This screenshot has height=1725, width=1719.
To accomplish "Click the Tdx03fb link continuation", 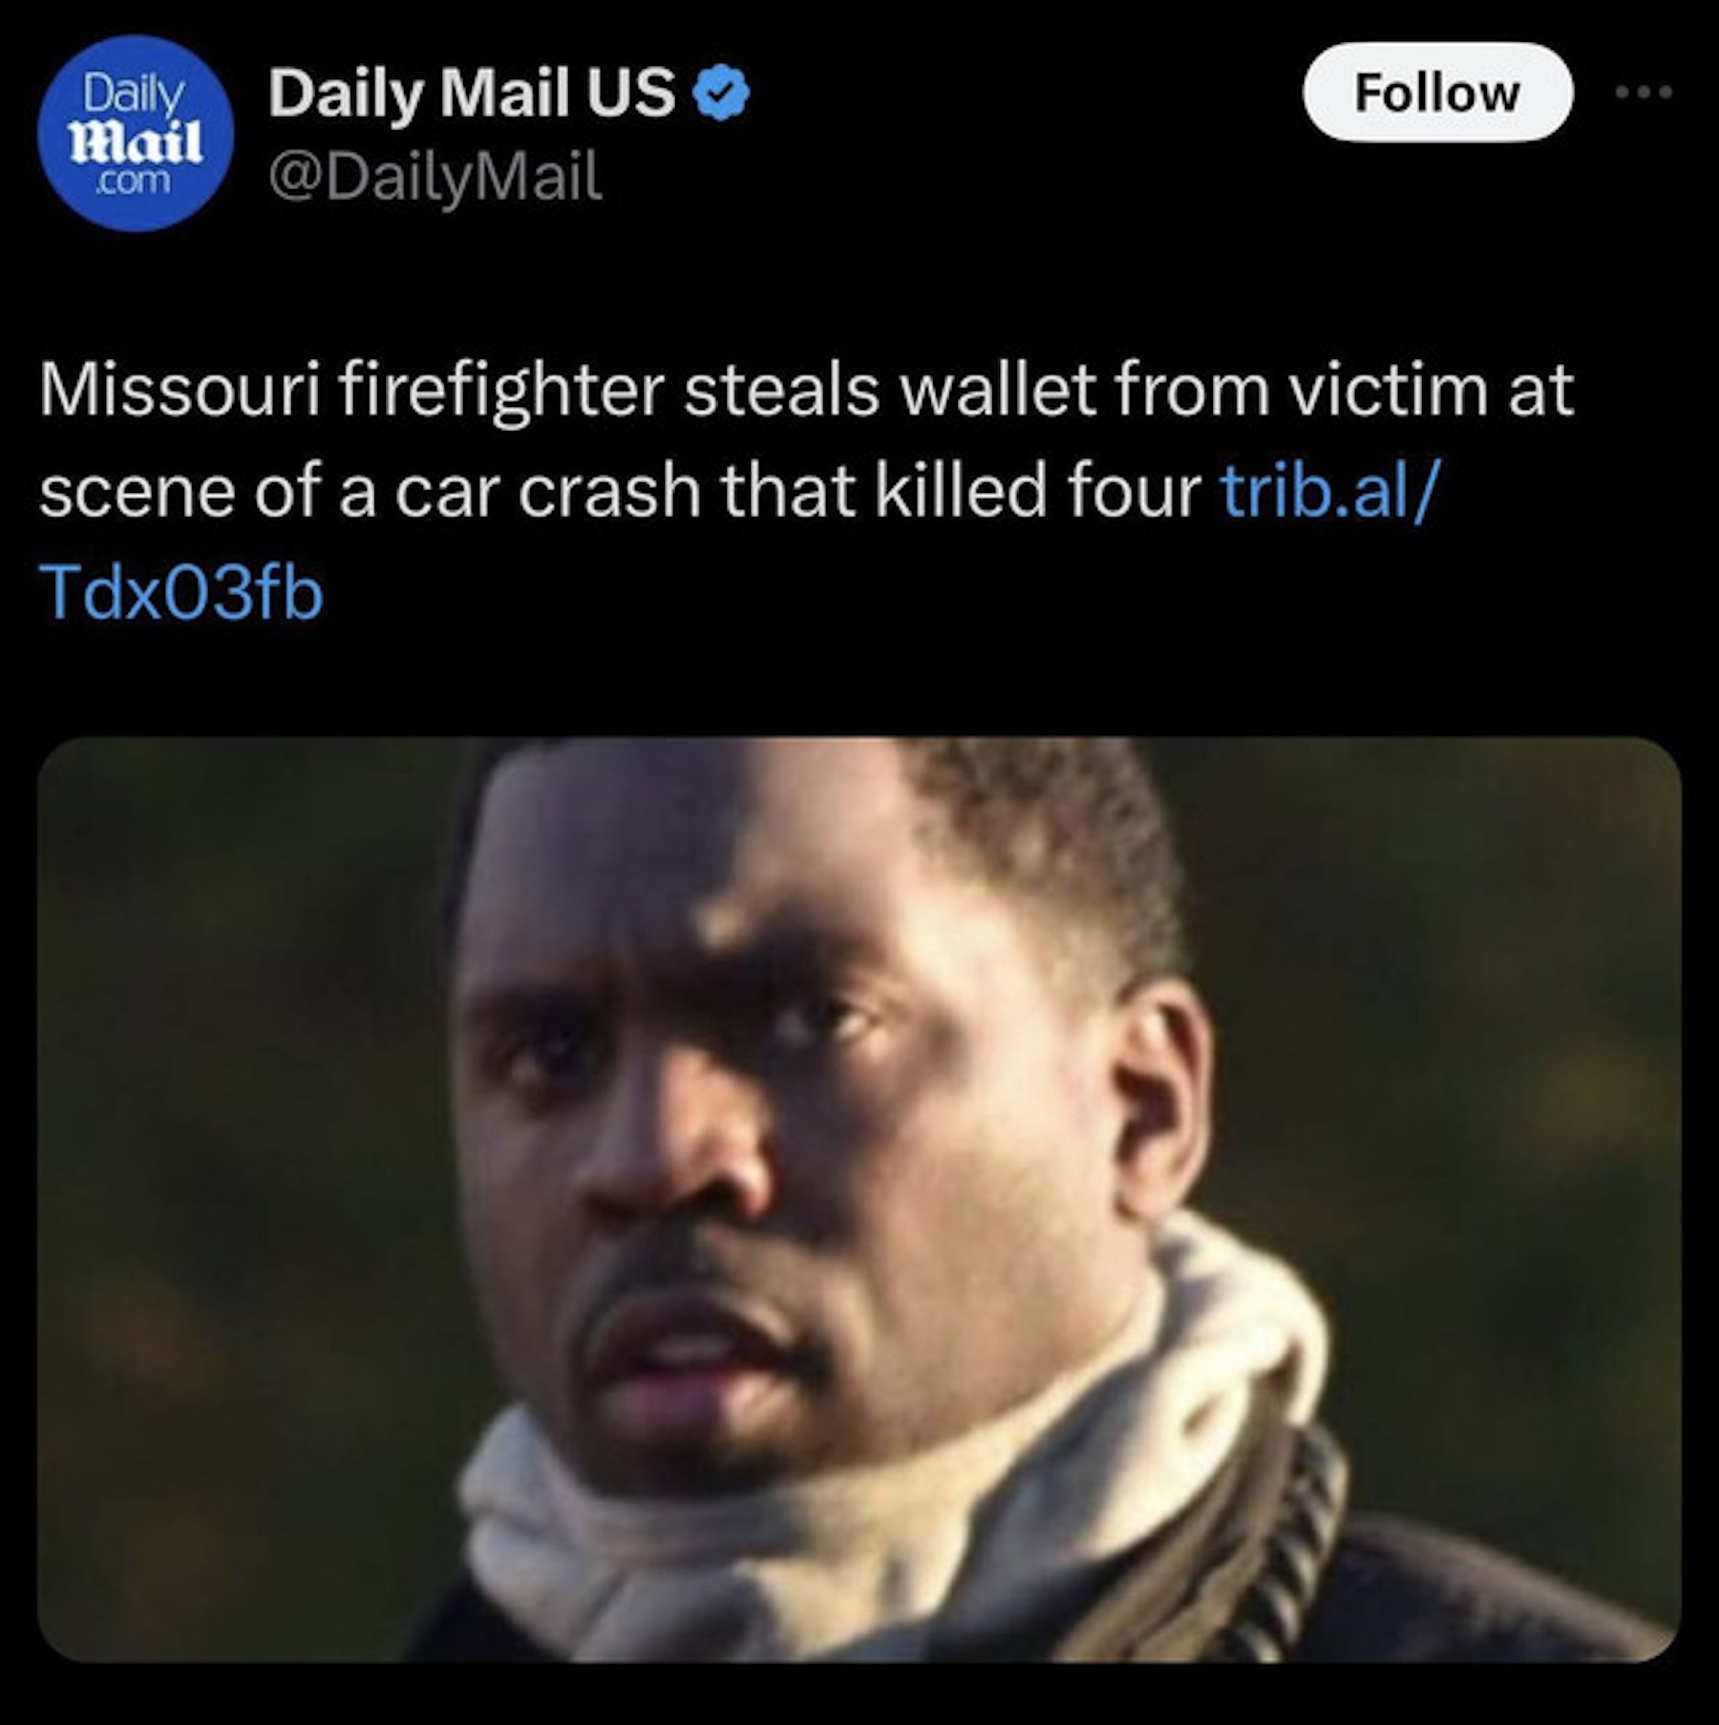I will click(x=181, y=592).
